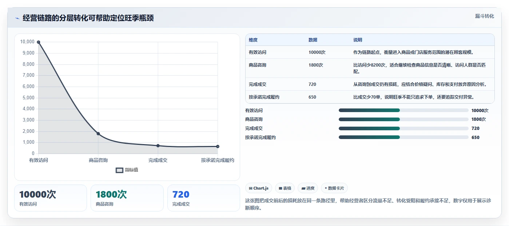The width and height of the screenshot is (509, 226).
Task: Click the 有效访问 progress bar
Action: pyautogui.click(x=403, y=110)
